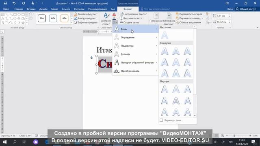Collapse the ribbon with the chevron icon
Screen dimensions: 260x146
coord(257,28)
